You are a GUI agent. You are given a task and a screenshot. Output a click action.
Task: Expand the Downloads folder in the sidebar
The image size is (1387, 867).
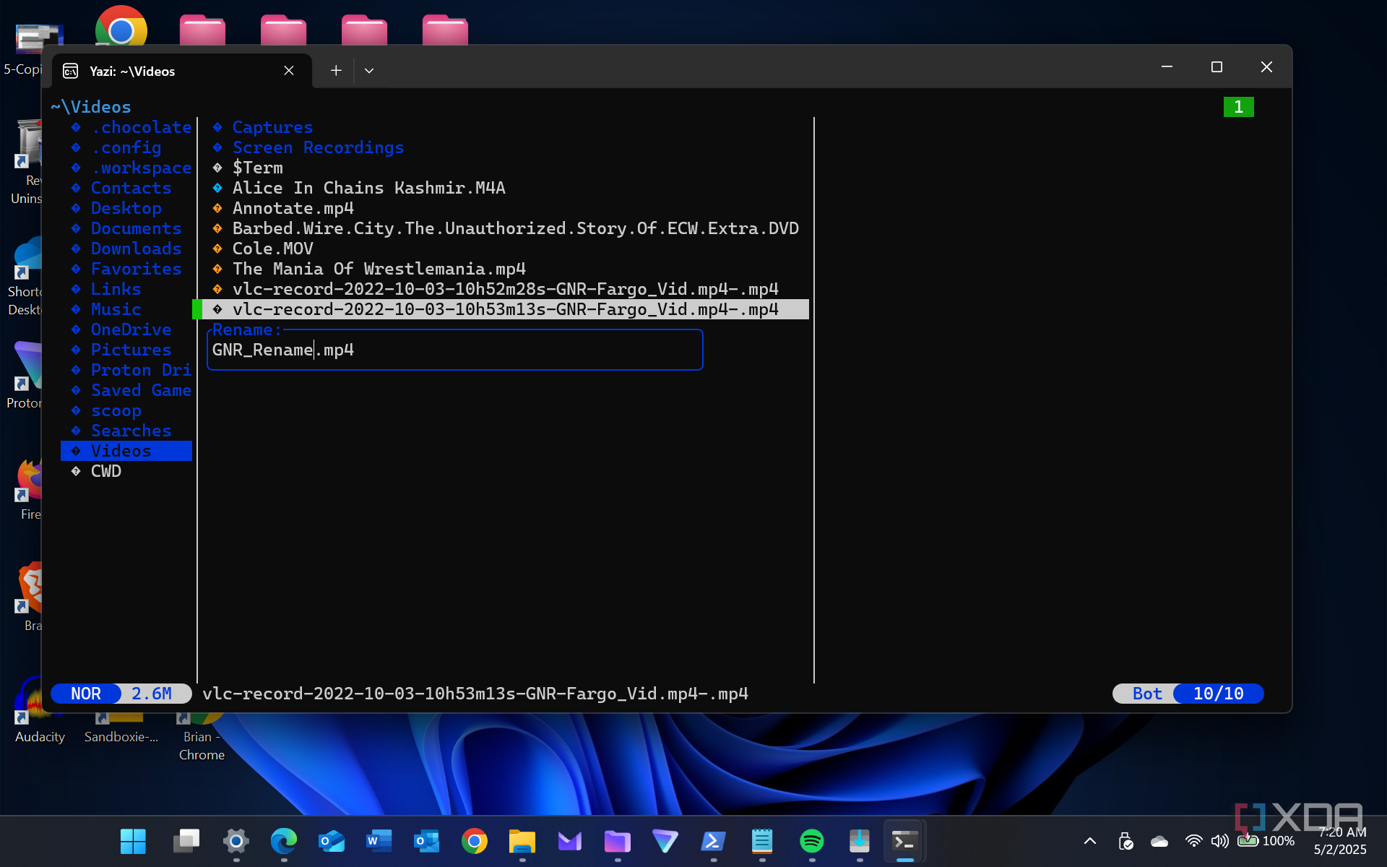(x=137, y=249)
